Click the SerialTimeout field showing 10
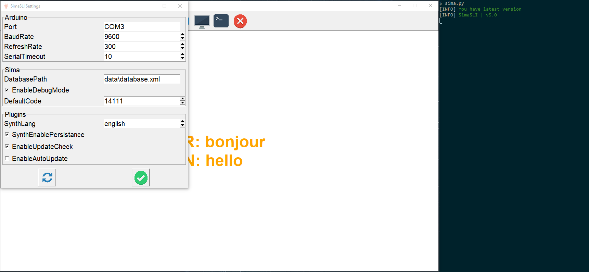This screenshot has width=589, height=272. [142, 57]
